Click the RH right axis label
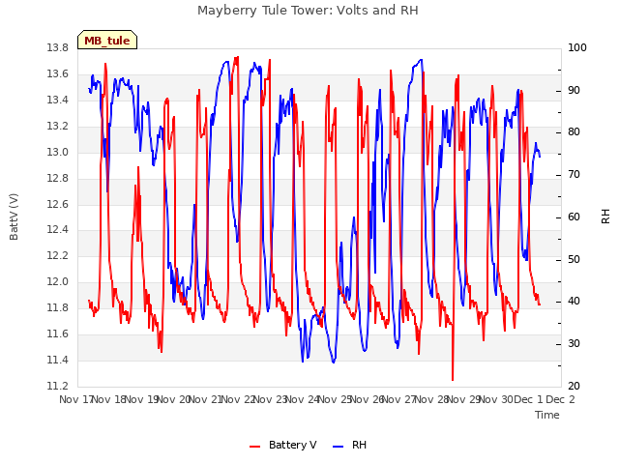The height and width of the screenshot is (464, 619). click(x=605, y=217)
